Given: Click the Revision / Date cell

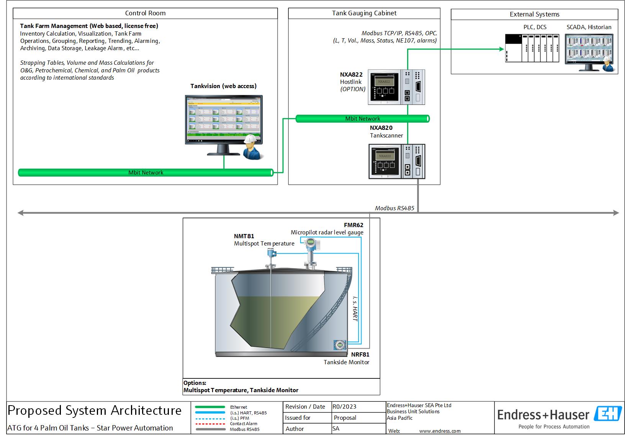Looking at the screenshot, I should click(307, 407).
